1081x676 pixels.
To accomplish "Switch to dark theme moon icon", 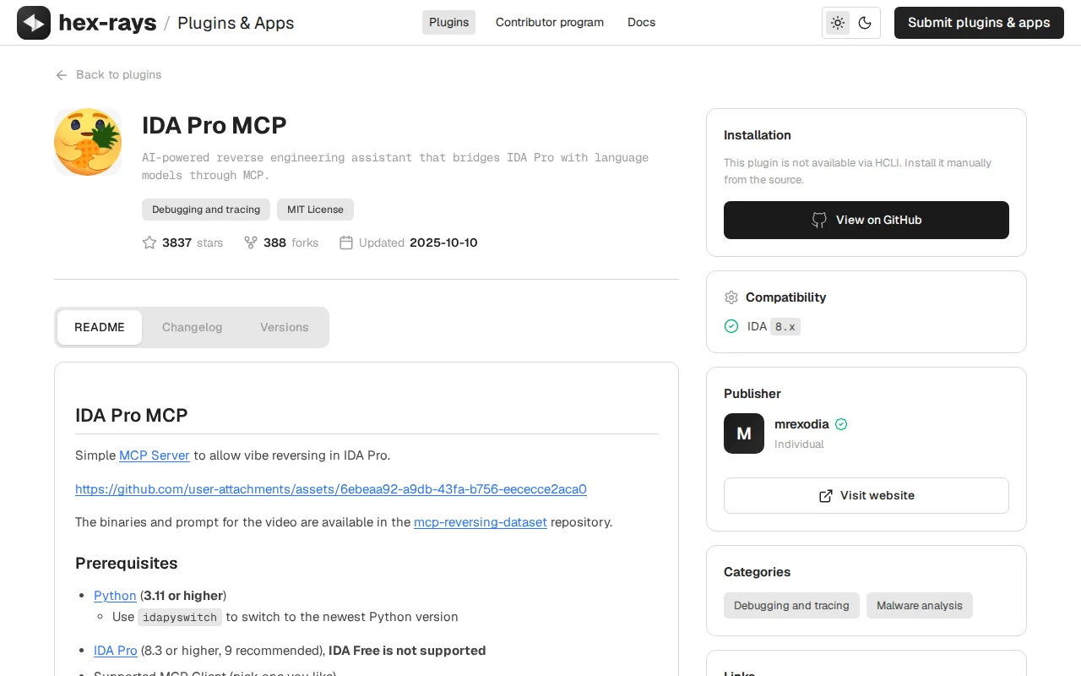I will point(865,23).
